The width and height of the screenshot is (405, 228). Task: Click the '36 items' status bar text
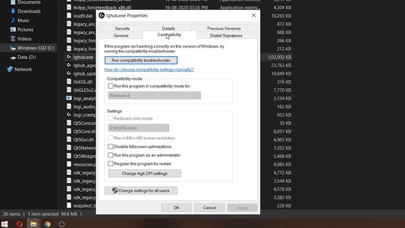[x=11, y=214]
